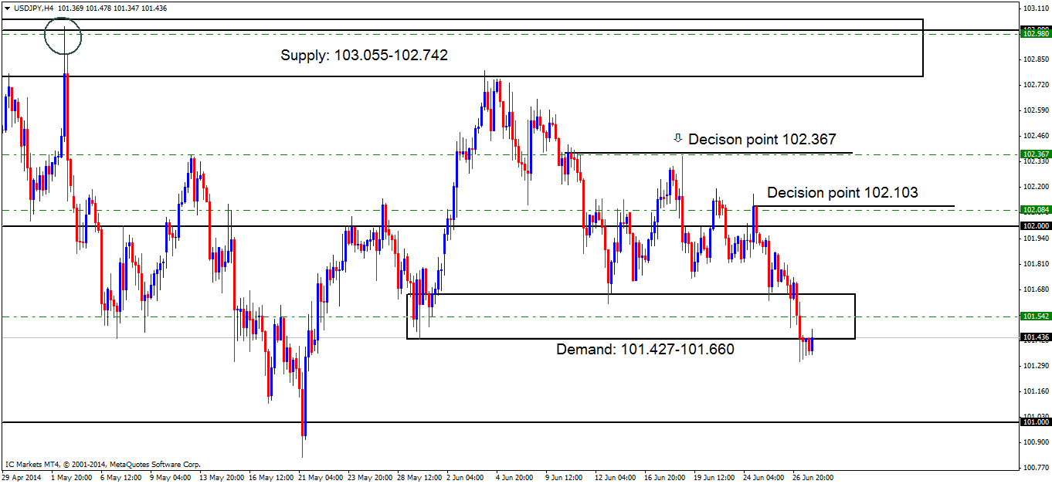Click the 102.460 value on price scale
Viewport: 1052px width, 484px height.
1035,135
